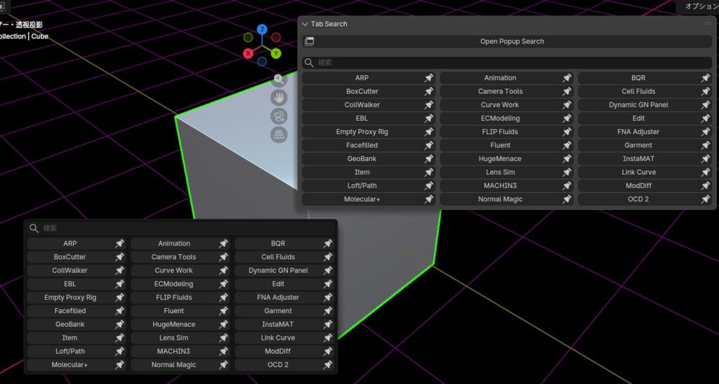Image resolution: width=719 pixels, height=384 pixels.
Task: Select Camera Tools in the popup list
Action: [x=174, y=257]
